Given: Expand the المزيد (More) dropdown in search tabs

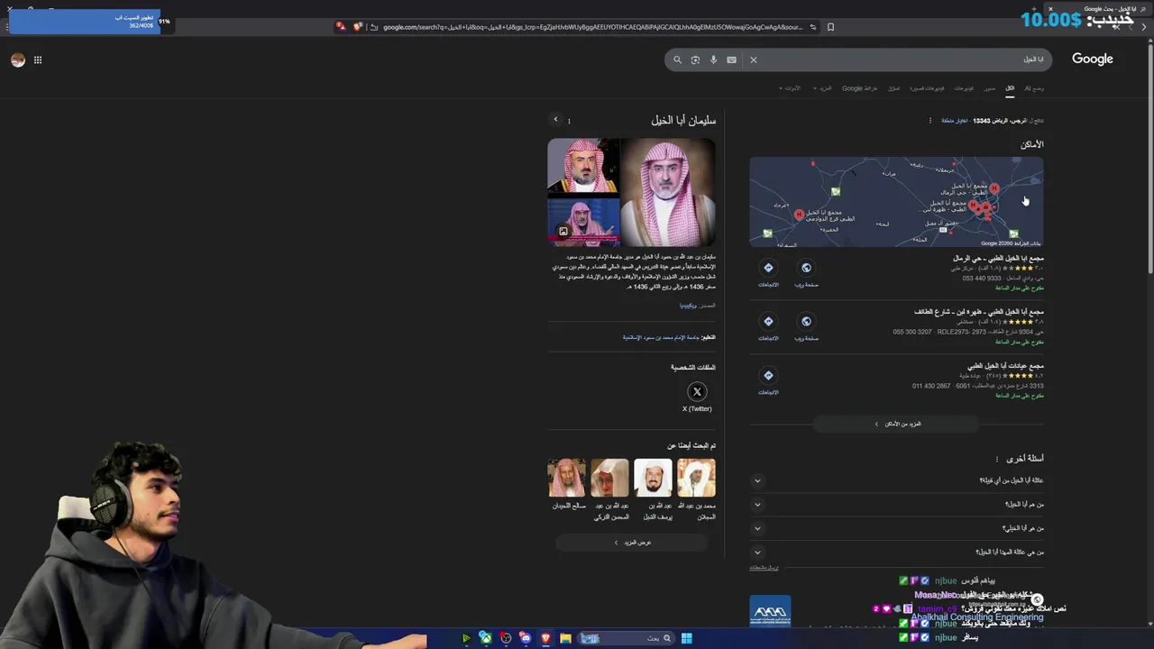Looking at the screenshot, I should point(823,88).
